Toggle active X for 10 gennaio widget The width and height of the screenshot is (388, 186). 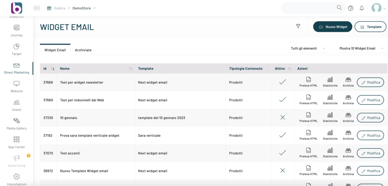click(x=282, y=117)
